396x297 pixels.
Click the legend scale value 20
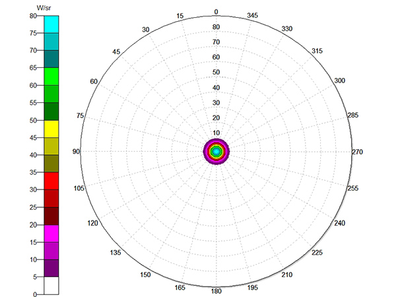click(33, 225)
